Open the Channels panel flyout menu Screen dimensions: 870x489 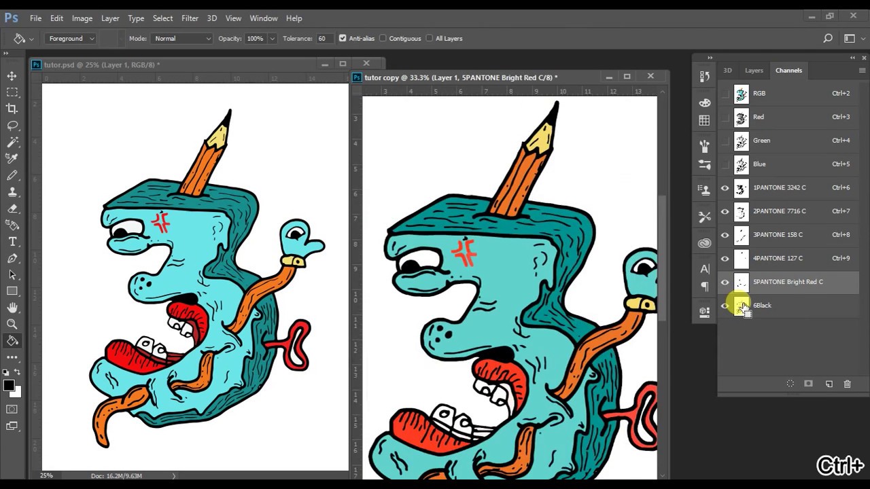pyautogui.click(x=862, y=71)
